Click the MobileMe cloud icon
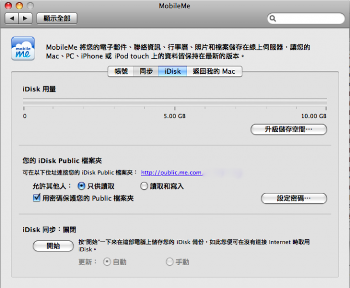This screenshot has width=350, height=288. click(x=23, y=49)
